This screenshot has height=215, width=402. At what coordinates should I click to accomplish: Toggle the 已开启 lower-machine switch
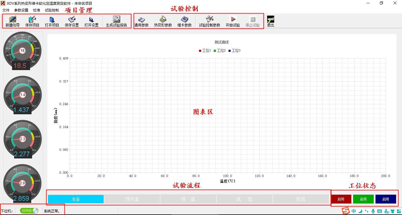coord(29,211)
